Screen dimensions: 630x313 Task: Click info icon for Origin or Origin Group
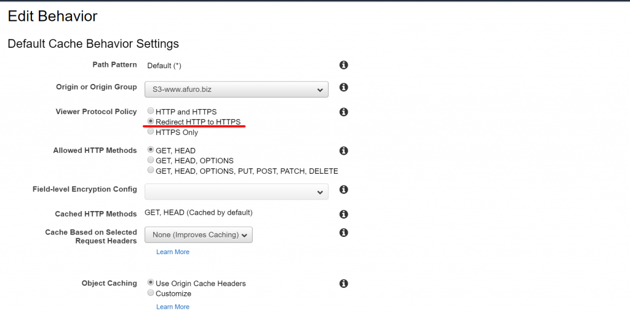click(343, 87)
